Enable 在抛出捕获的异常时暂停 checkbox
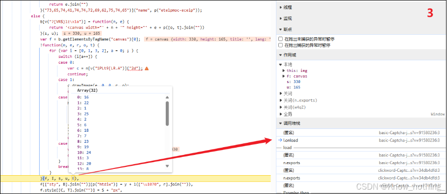 pos(280,45)
